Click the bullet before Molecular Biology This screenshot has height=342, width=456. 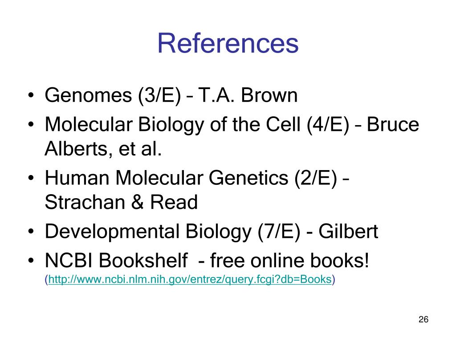(x=31, y=125)
